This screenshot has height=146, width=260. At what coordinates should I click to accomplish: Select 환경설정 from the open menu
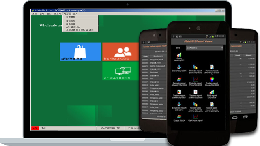pyautogui.click(x=71, y=17)
